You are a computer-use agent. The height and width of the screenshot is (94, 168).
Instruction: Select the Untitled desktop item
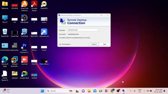(34, 76)
